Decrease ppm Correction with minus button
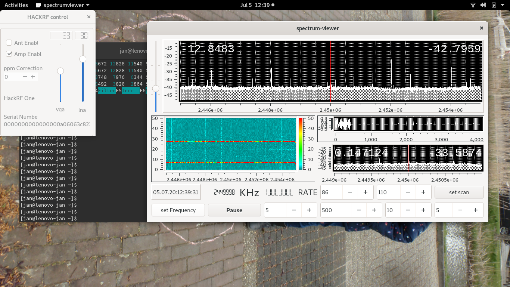510x287 pixels. 25,77
